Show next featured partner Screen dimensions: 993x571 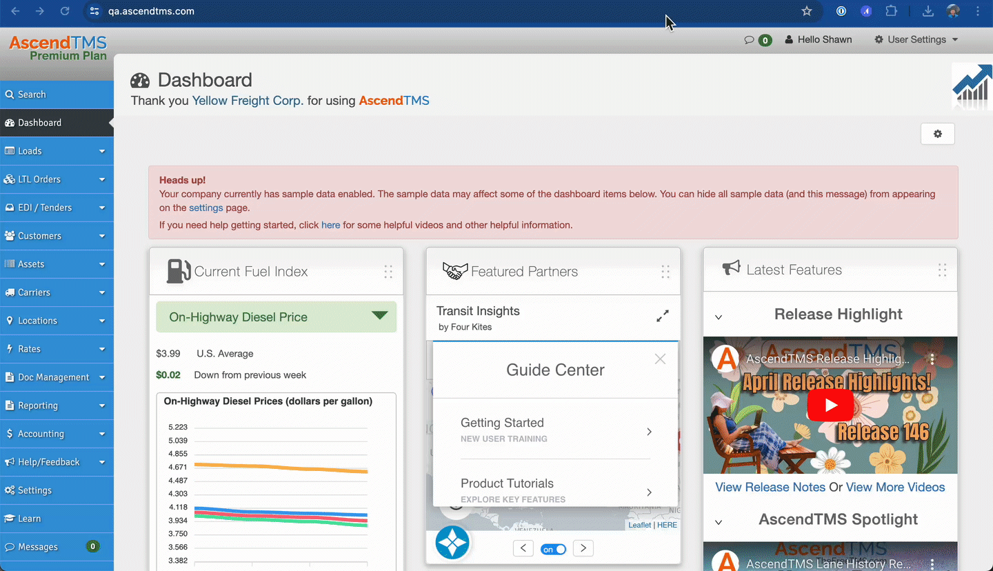coord(583,548)
